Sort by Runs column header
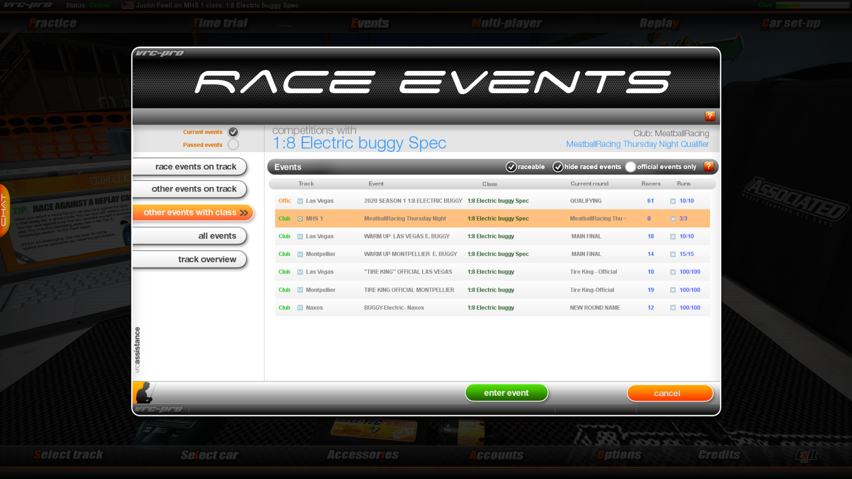Image resolution: width=852 pixels, height=479 pixels. tap(683, 184)
